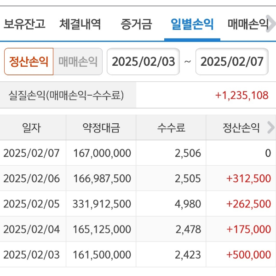This screenshot has height=276, width=276.
Task: Select the 일별손익 tab
Action: tap(192, 24)
